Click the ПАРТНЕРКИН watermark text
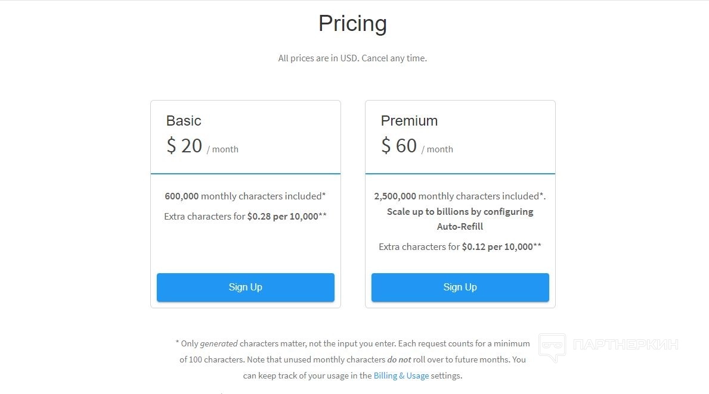Viewport: 709px width, 394px height. point(626,344)
